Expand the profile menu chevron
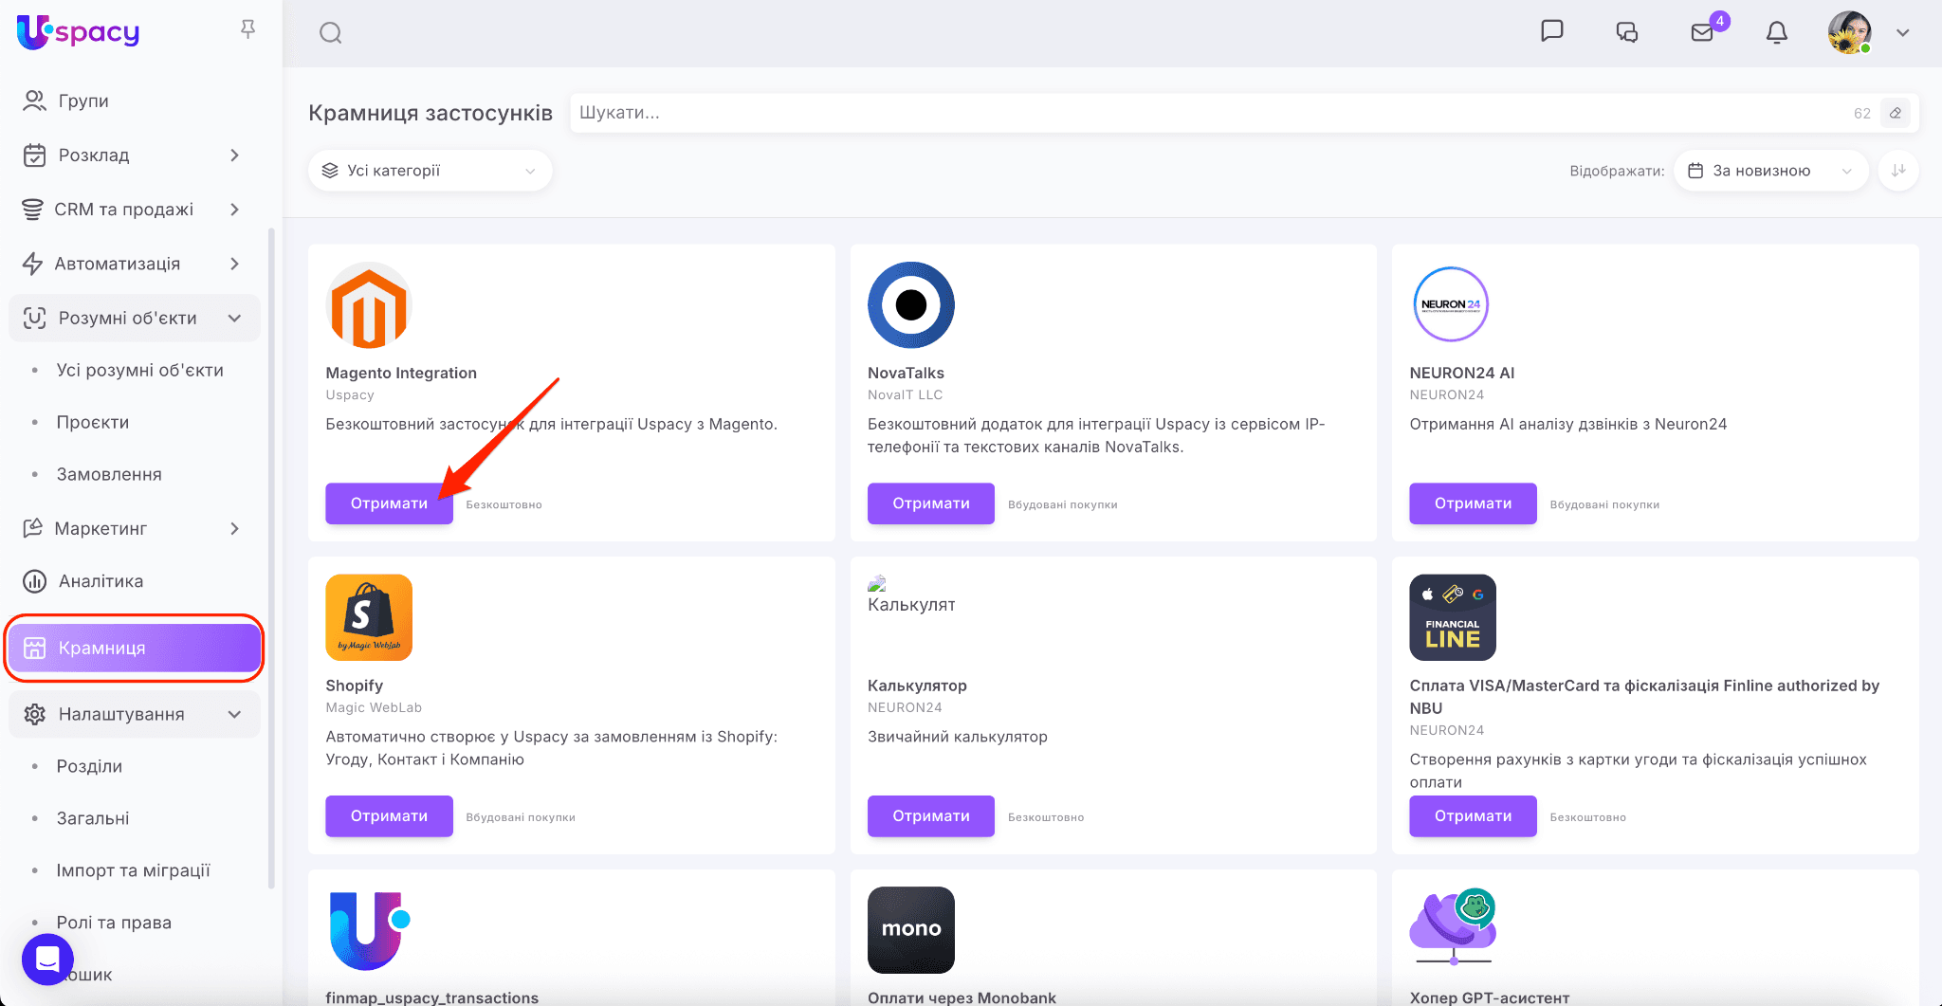 tap(1902, 32)
